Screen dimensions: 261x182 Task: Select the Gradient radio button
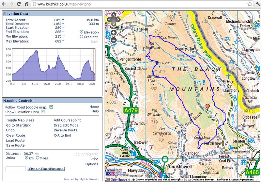(x=81, y=37)
